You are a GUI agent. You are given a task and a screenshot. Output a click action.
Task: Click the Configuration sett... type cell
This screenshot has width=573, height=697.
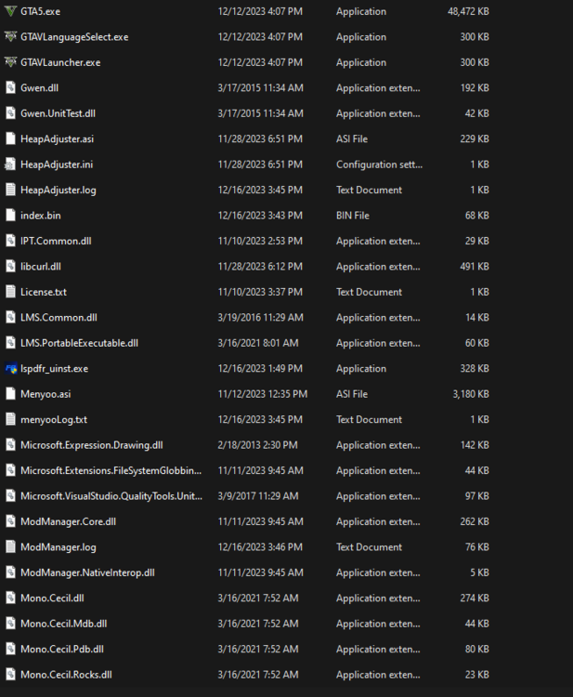point(379,164)
